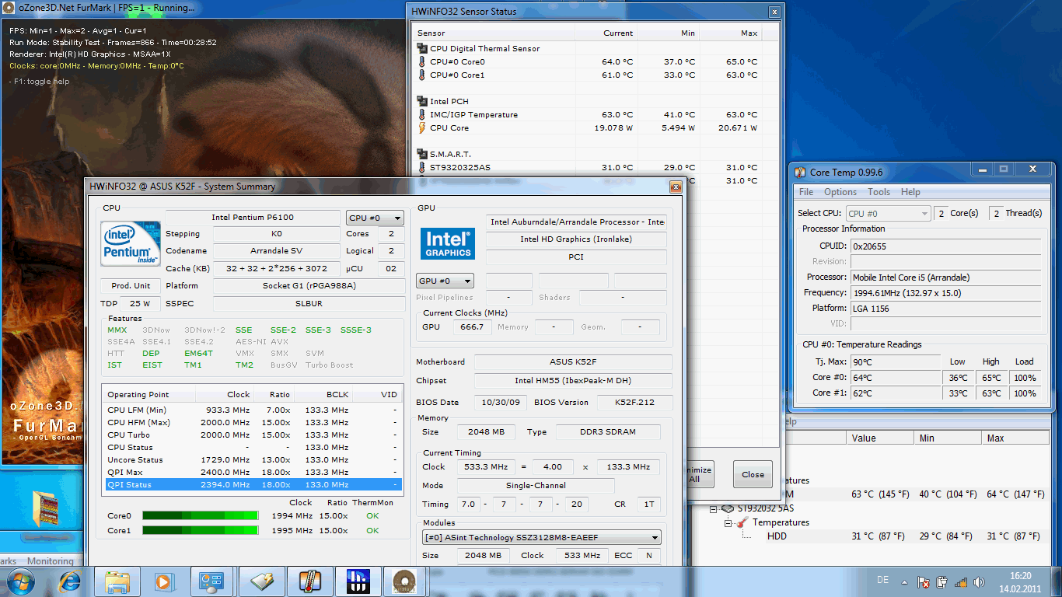The width and height of the screenshot is (1062, 597).
Task: Click the Monitoring tab label behind System Summary
Action: tap(51, 560)
